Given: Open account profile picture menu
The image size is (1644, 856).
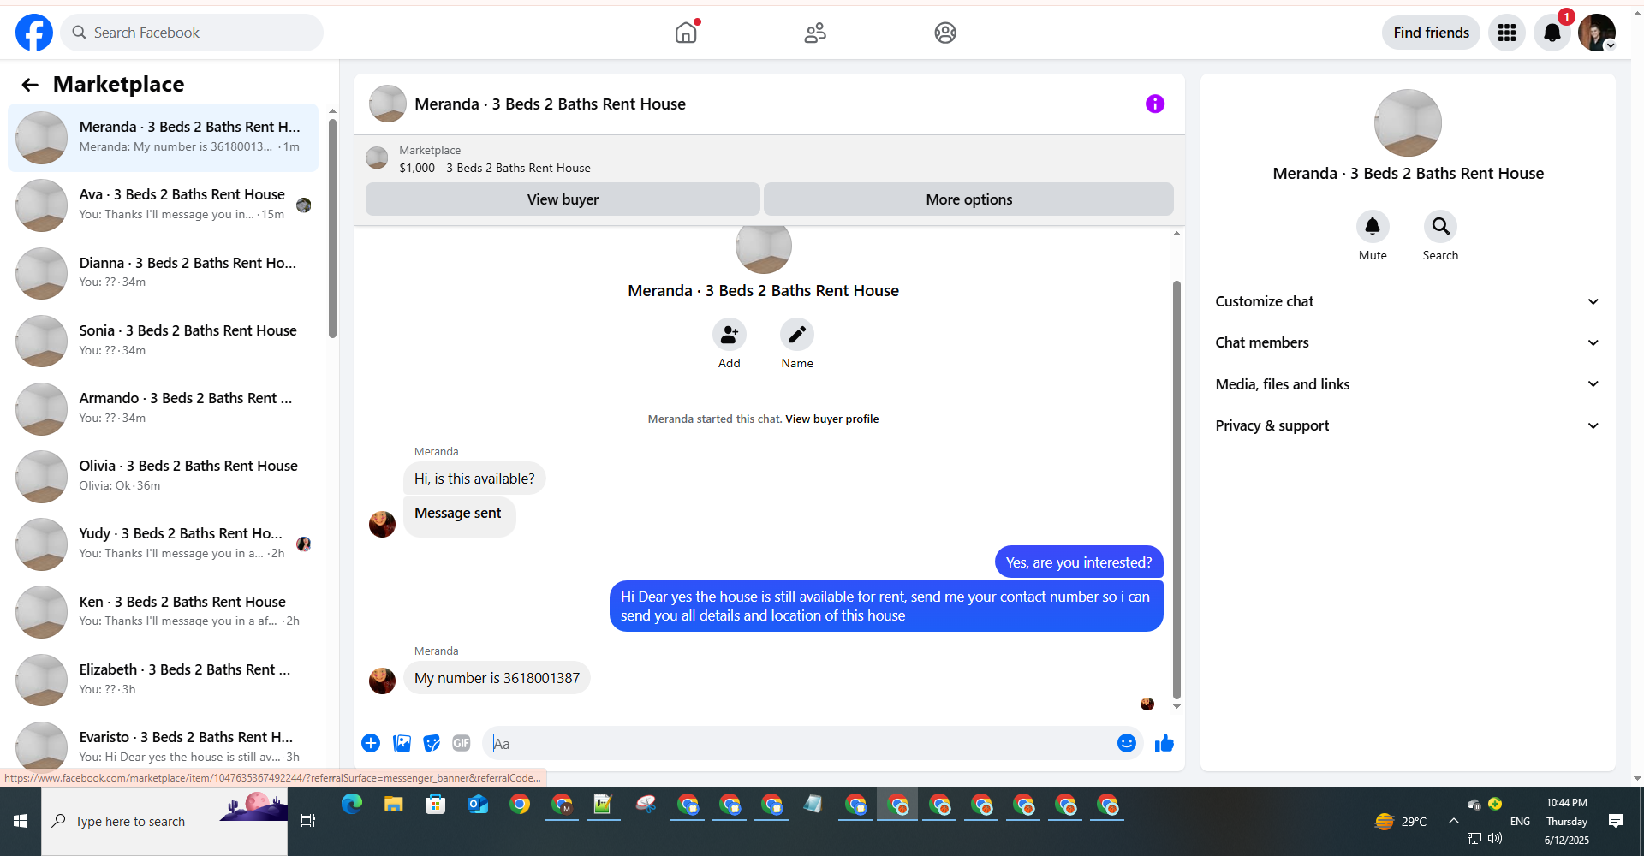Looking at the screenshot, I should 1597,33.
